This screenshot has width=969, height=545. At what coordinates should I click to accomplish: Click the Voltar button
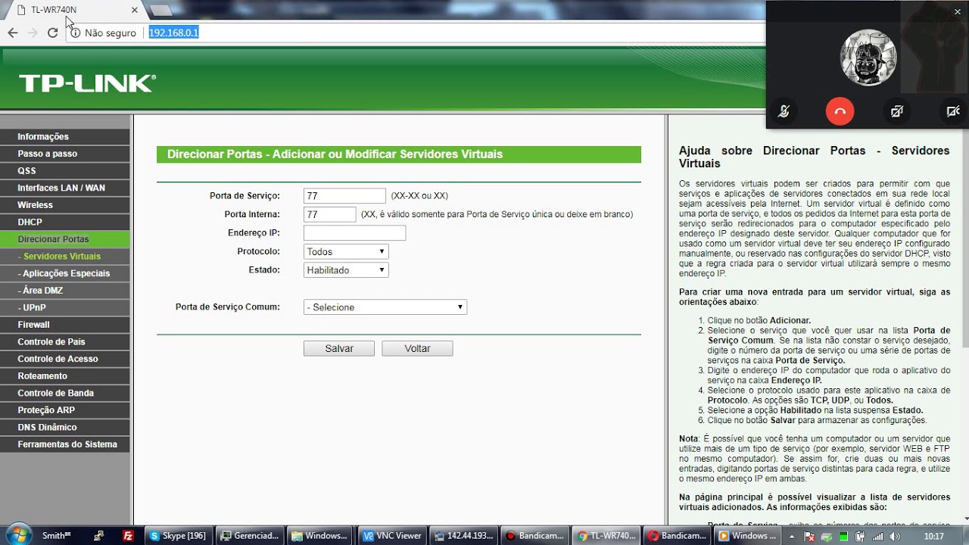pos(417,348)
